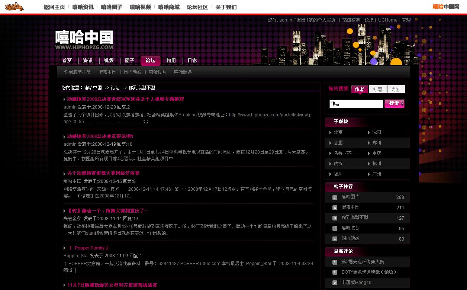Click rank badge 2 beside 街舞中国
Viewport: 467px width, 290px height.
tap(335, 208)
